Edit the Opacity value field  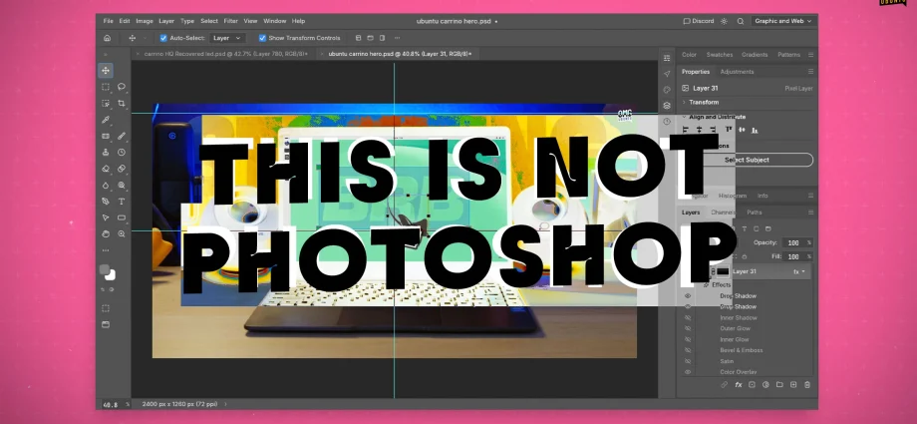pos(793,242)
